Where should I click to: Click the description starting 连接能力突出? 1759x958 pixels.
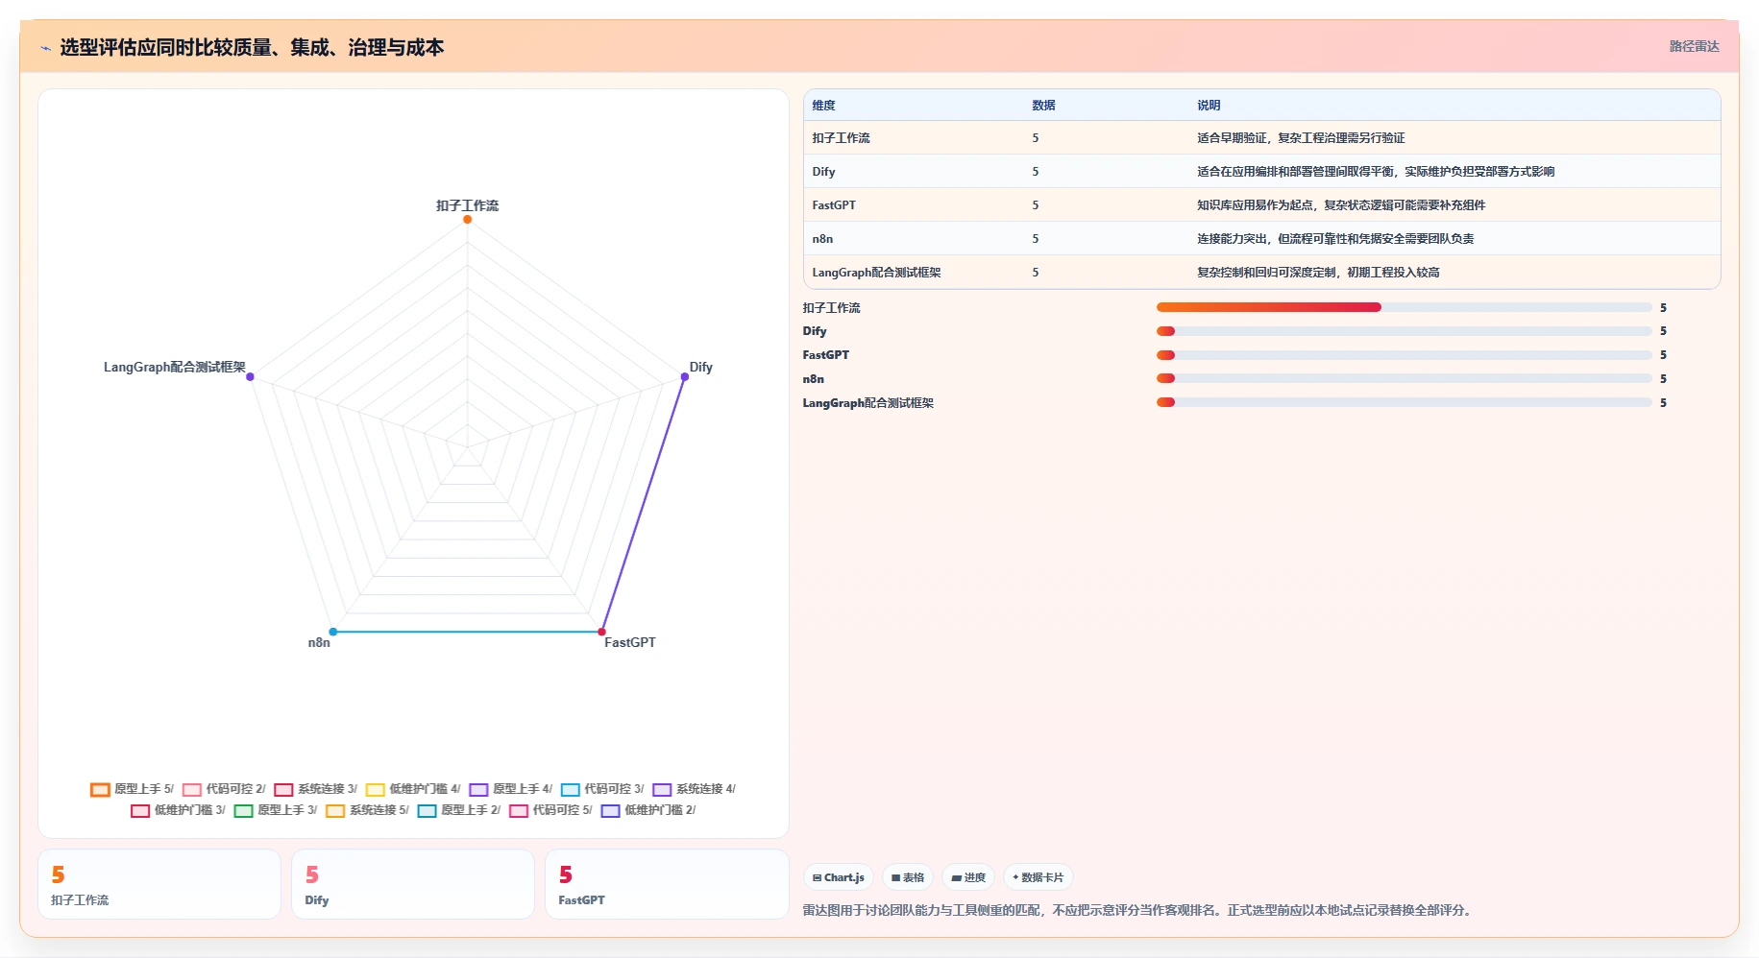(x=1335, y=239)
